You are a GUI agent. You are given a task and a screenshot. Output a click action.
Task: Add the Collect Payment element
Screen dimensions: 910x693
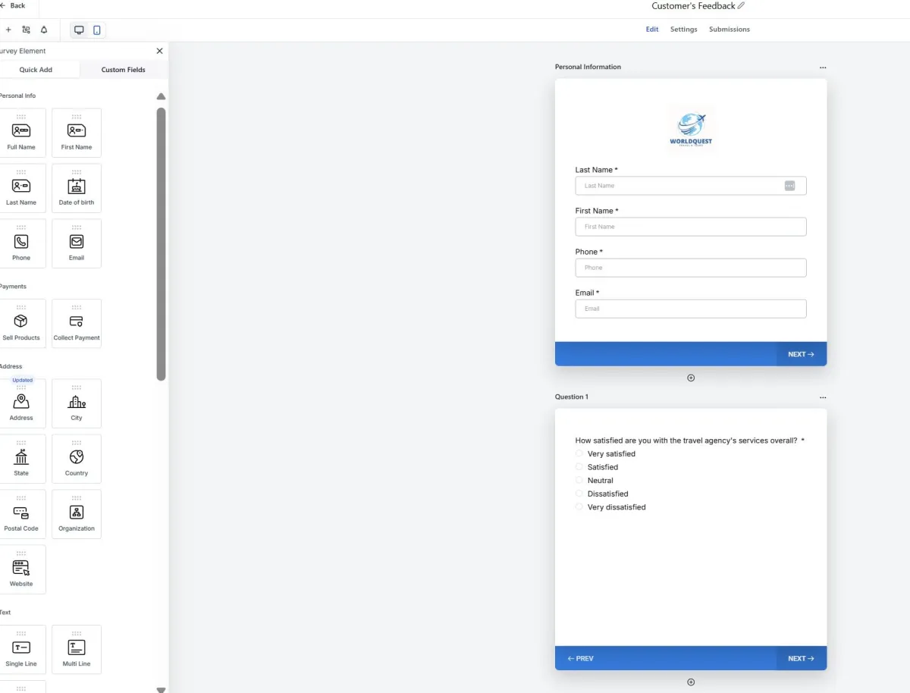[x=77, y=324]
